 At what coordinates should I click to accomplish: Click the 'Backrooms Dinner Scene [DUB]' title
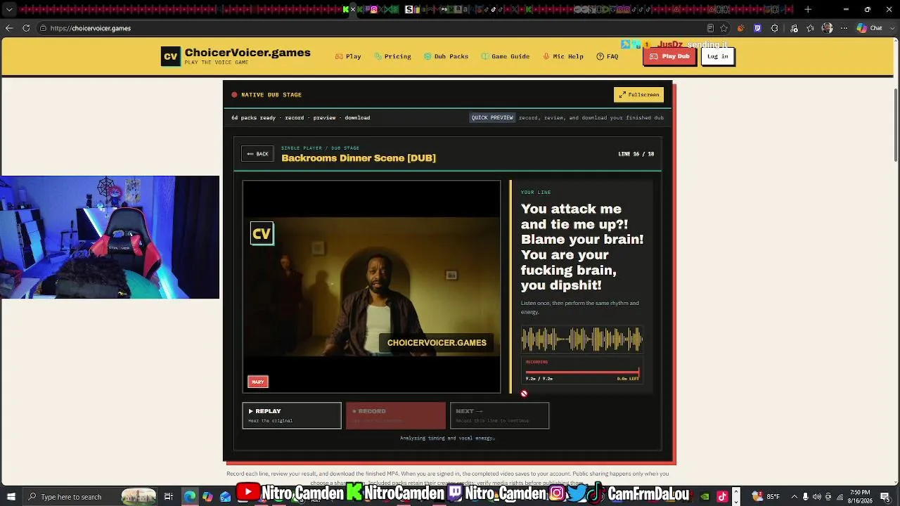tap(359, 158)
